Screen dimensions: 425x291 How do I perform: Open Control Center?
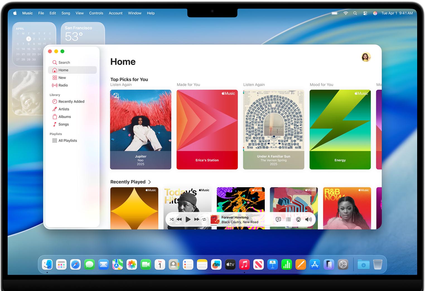click(365, 13)
